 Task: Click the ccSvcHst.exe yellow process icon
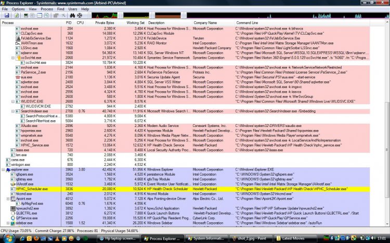(x=18, y=58)
